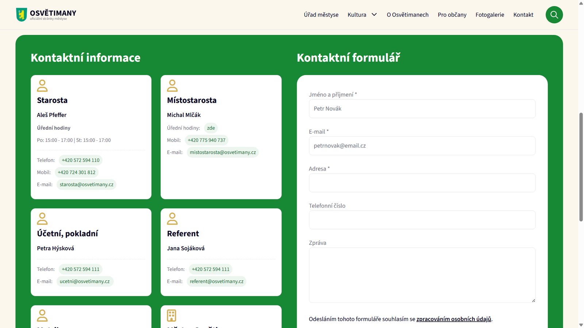This screenshot has width=584, height=328.
Task: Email starosta@osvetimany.cz
Action: click(x=86, y=184)
